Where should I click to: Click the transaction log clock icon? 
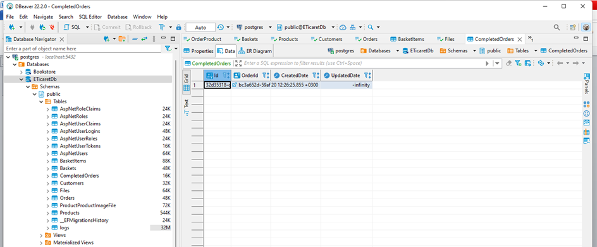coord(221,27)
